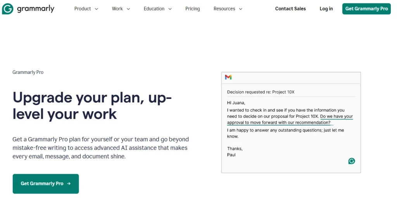The height and width of the screenshot is (199, 397).
Task: Click the Log in link
Action: pyautogui.click(x=326, y=9)
